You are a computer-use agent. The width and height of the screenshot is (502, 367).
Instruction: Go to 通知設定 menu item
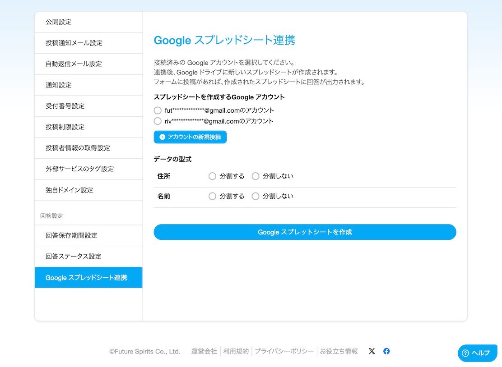88,85
